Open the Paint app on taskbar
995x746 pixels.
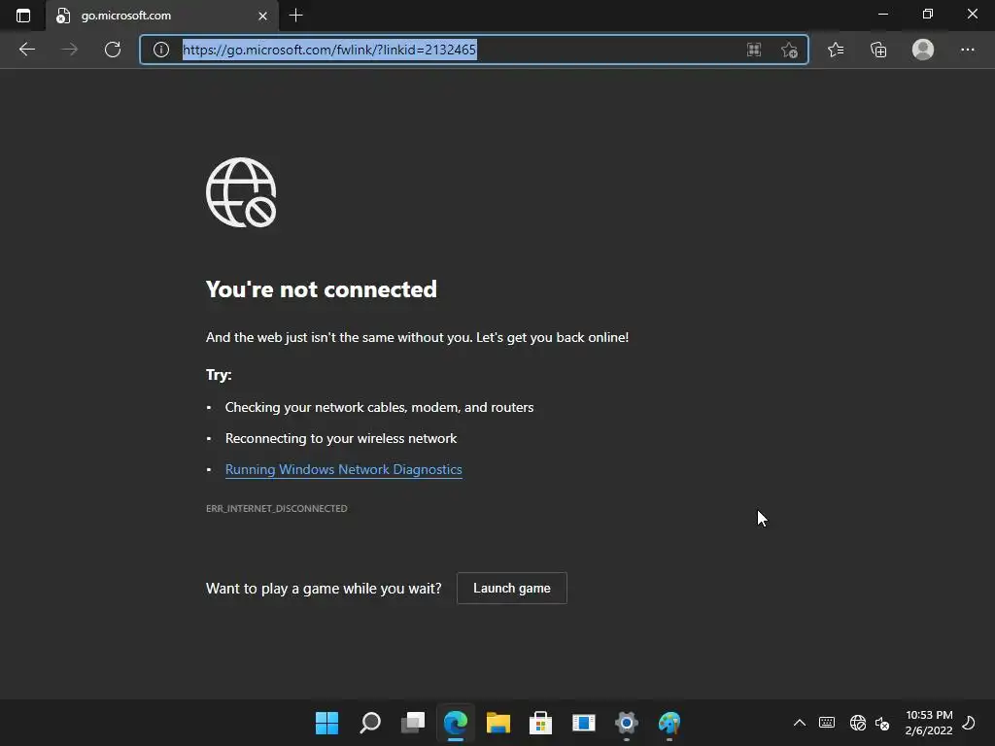(x=669, y=723)
